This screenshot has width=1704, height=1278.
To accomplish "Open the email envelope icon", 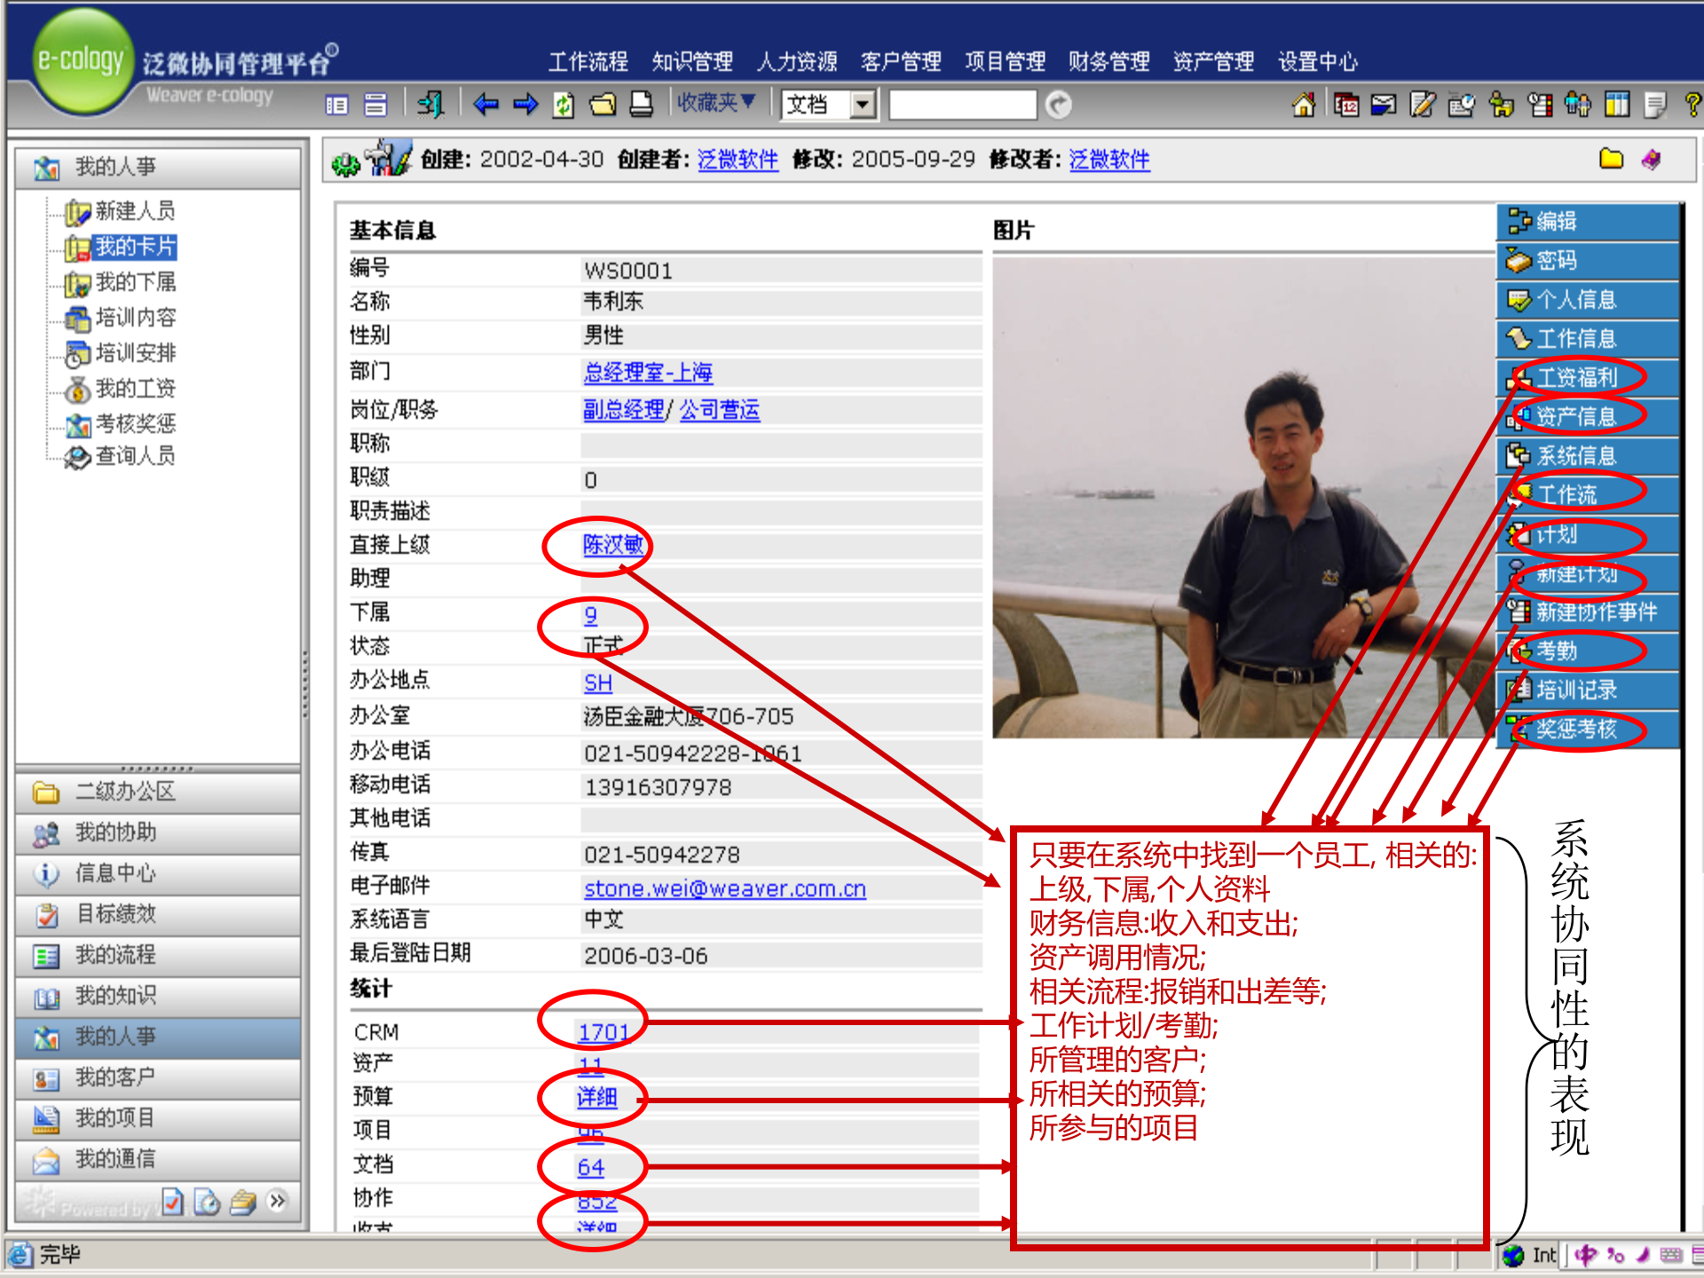I will (1384, 105).
